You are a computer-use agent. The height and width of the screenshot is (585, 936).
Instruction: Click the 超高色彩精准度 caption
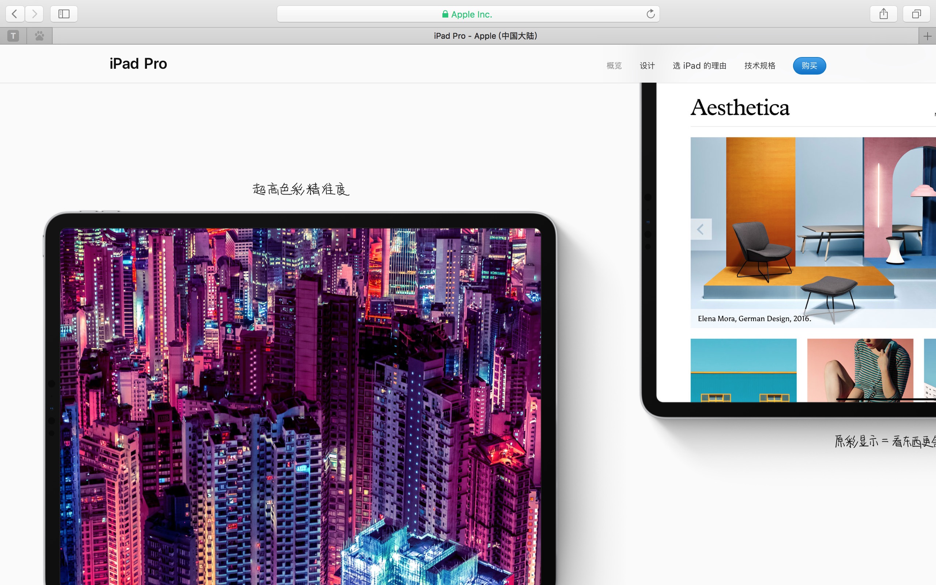tap(301, 189)
